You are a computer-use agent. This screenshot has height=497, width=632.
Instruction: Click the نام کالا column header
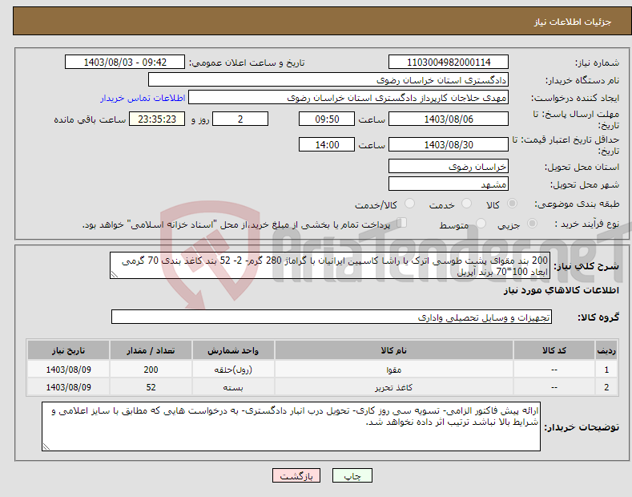coord(394,350)
